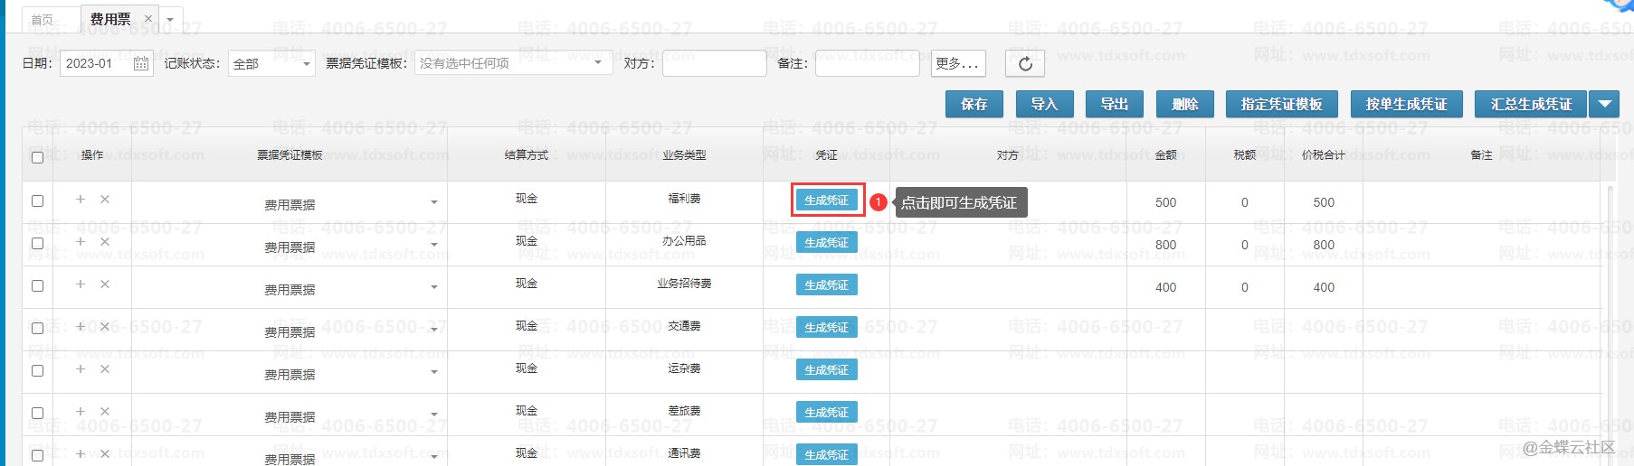Click plus icon in the 交通费 row
The width and height of the screenshot is (1634, 466).
[81, 327]
